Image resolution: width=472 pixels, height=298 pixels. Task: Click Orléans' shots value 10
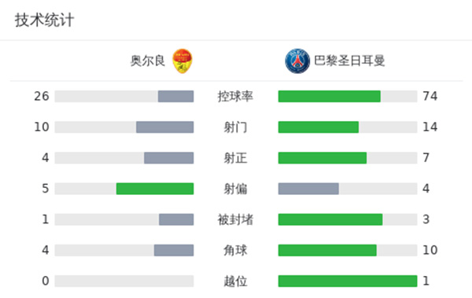pos(42,127)
